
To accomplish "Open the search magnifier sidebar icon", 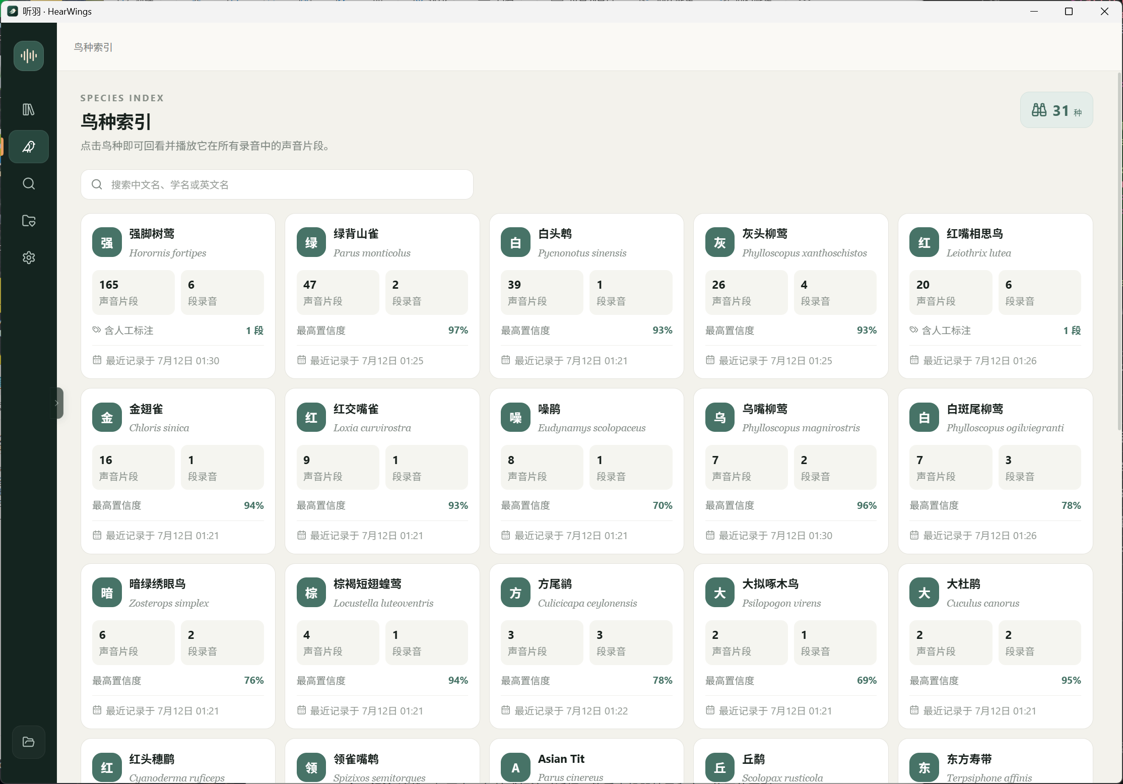I will pos(29,183).
